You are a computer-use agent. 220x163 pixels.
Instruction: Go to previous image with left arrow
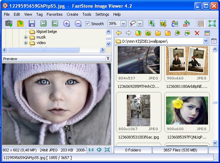point(43,23)
